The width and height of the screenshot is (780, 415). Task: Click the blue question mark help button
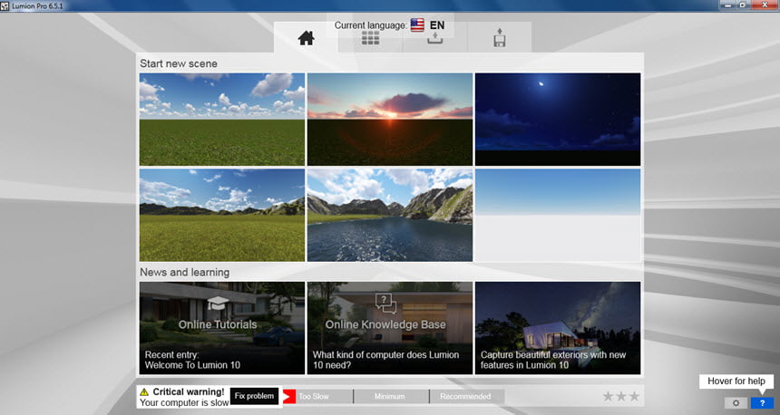pos(762,403)
